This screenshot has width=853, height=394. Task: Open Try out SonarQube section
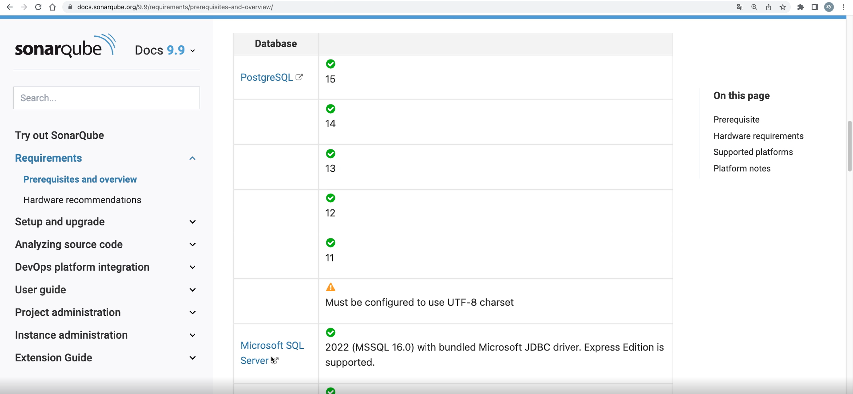coord(59,135)
